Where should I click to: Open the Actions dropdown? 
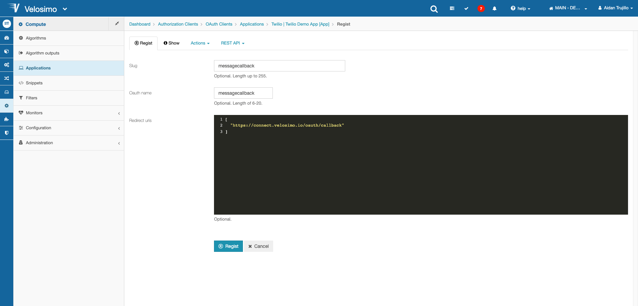[x=200, y=43]
